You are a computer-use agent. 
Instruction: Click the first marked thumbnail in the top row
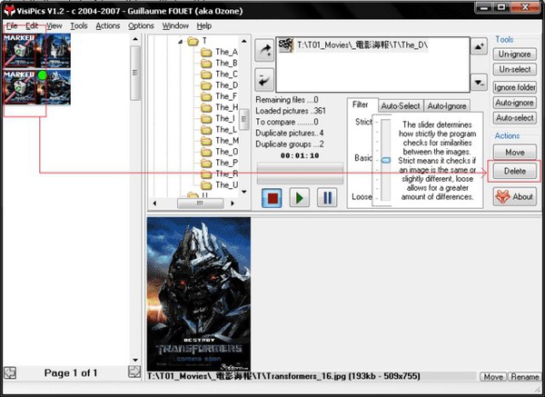[20, 50]
